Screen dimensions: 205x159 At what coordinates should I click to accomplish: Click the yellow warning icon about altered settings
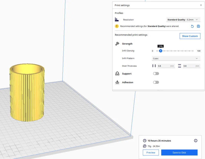click(117, 26)
